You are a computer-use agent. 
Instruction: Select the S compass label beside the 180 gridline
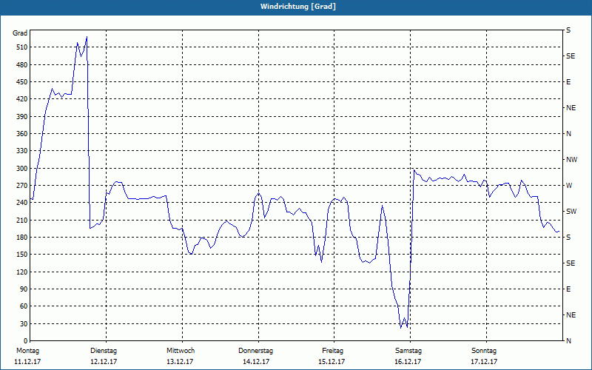point(568,237)
